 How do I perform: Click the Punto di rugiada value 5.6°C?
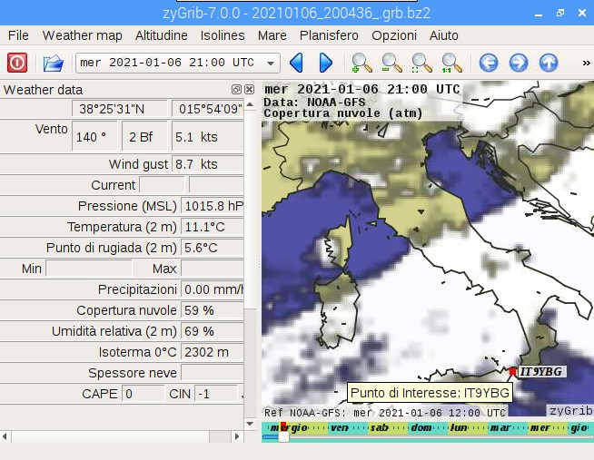[x=213, y=248]
